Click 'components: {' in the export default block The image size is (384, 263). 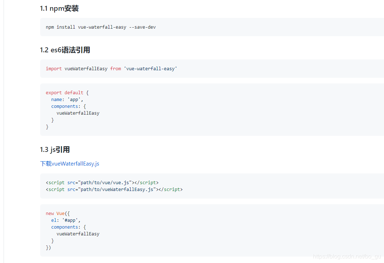point(69,106)
